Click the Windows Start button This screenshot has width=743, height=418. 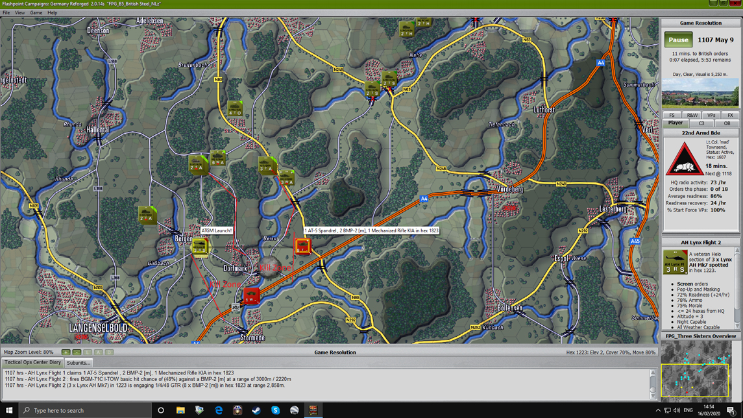pos(9,410)
